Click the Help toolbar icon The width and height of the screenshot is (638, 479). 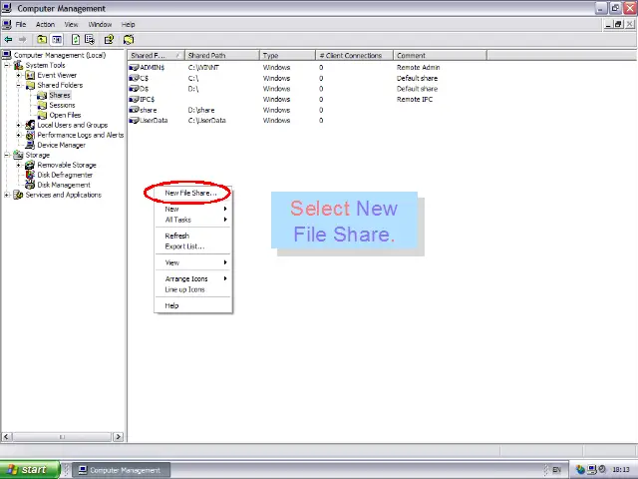click(109, 40)
